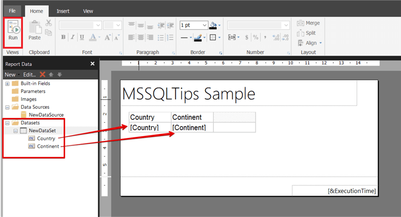This screenshot has height=217, width=401.
Task: Open the Border dialog launcher
Action: pos(221,53)
